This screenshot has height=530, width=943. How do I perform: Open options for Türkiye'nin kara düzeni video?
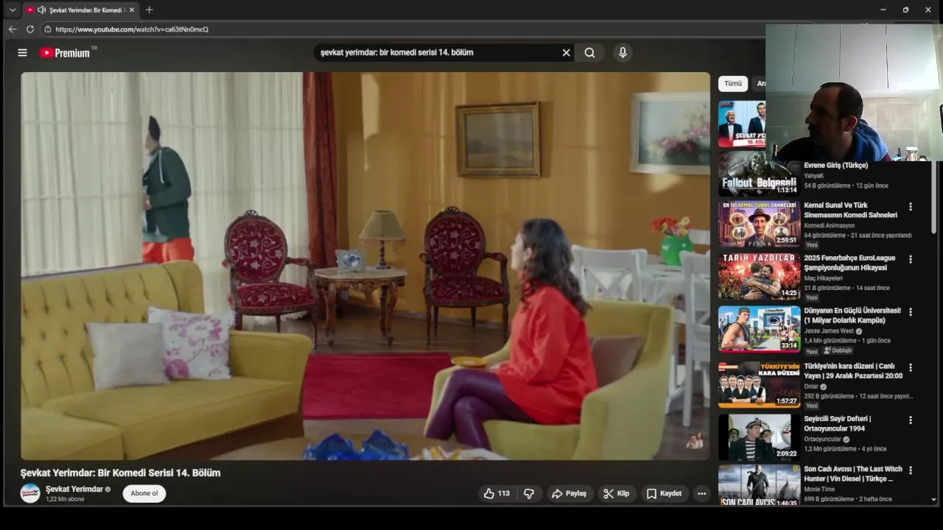point(911,367)
